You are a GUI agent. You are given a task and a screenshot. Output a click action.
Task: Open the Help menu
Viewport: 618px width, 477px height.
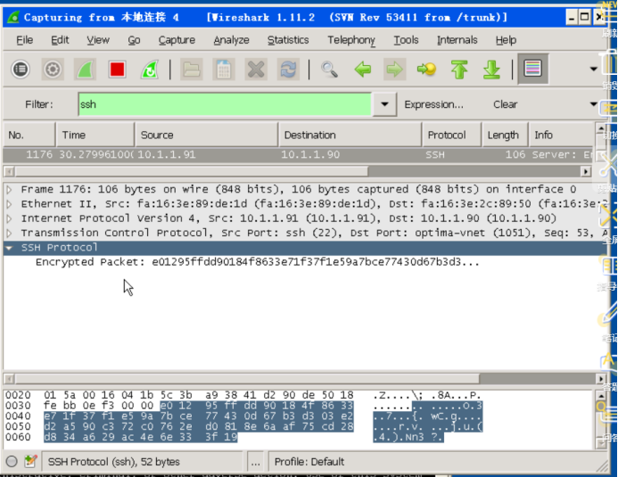[506, 40]
